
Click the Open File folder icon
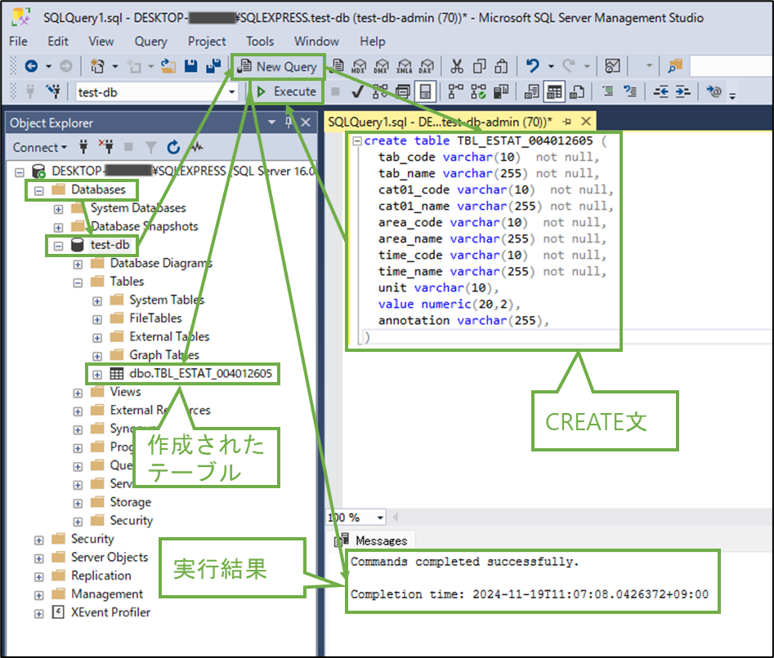pyautogui.click(x=168, y=66)
